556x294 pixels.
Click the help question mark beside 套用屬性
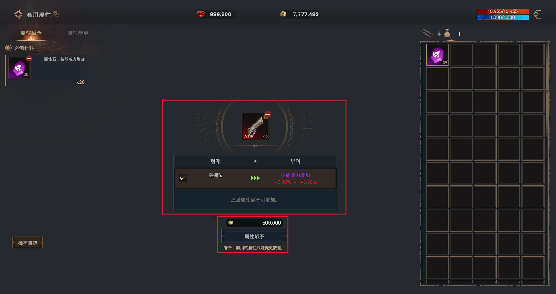coord(56,14)
